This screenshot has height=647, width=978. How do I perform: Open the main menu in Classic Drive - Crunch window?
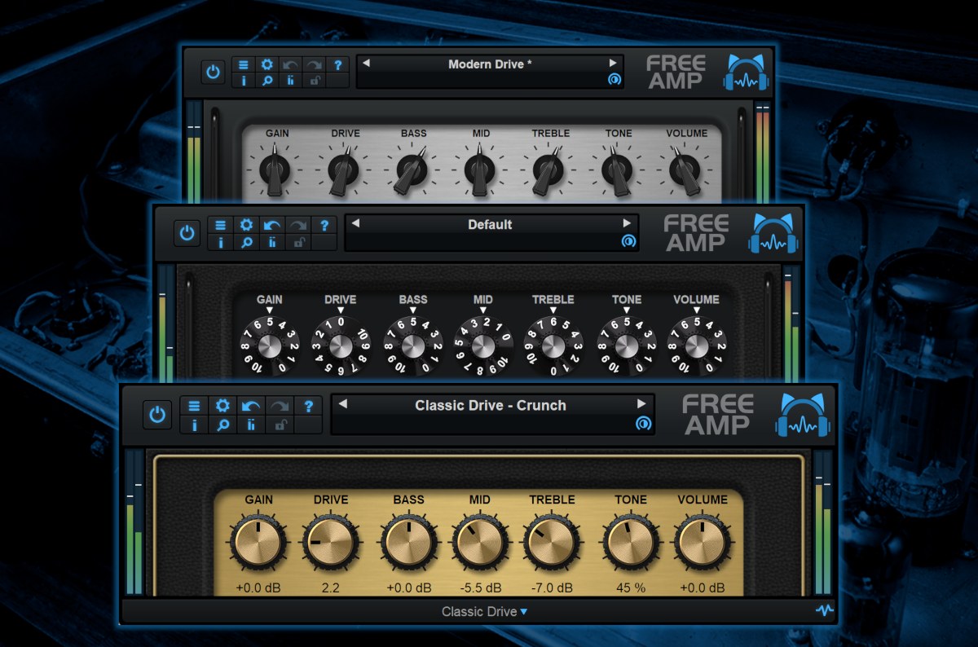[x=194, y=405]
